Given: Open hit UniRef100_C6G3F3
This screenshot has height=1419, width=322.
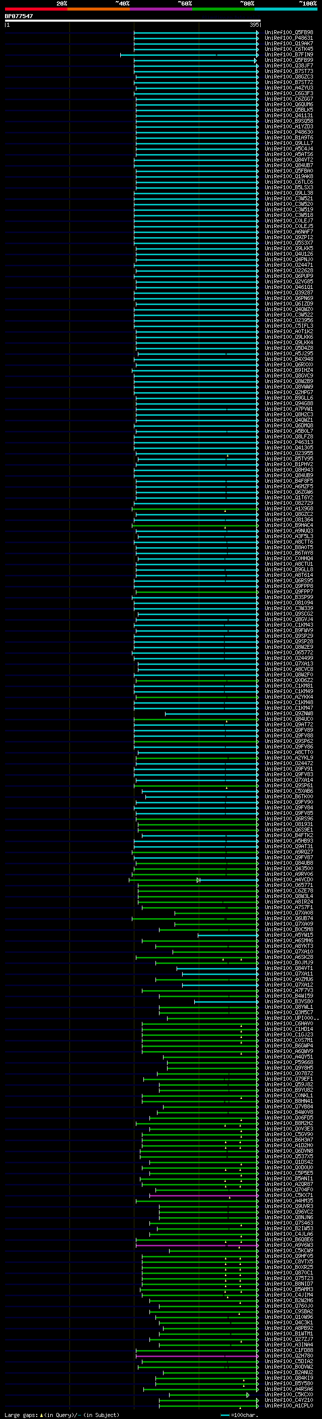Looking at the screenshot, I should (x=288, y=93).
